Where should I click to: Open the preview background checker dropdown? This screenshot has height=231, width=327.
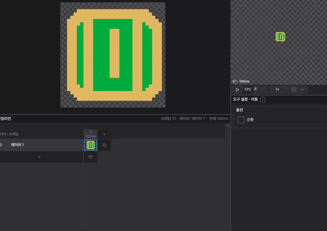coord(297,90)
